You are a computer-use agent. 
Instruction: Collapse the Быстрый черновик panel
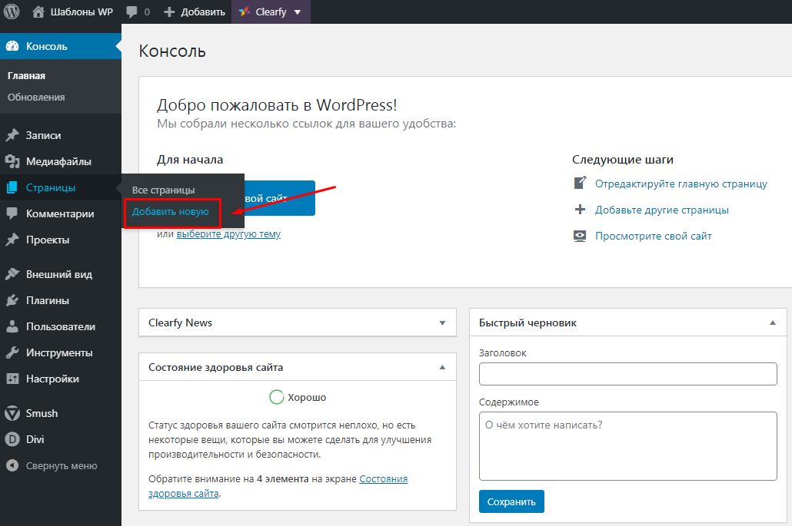click(x=773, y=323)
